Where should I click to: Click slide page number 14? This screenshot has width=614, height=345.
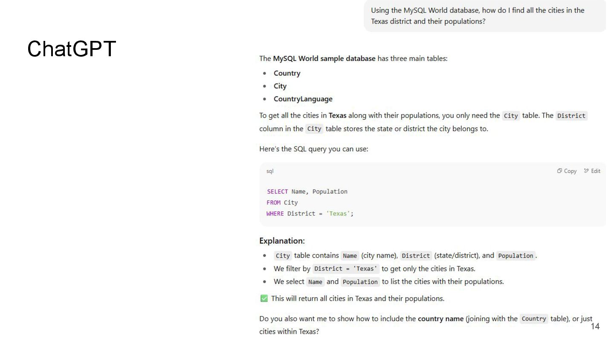595,326
